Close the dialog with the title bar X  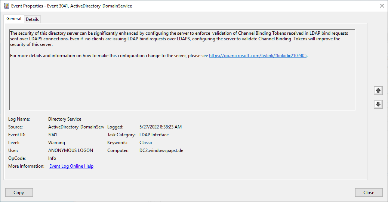click(x=381, y=6)
